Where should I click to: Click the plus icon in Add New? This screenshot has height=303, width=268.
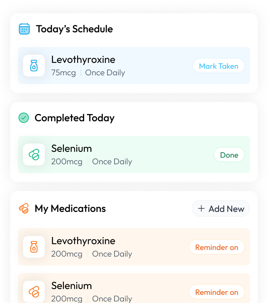(201, 209)
